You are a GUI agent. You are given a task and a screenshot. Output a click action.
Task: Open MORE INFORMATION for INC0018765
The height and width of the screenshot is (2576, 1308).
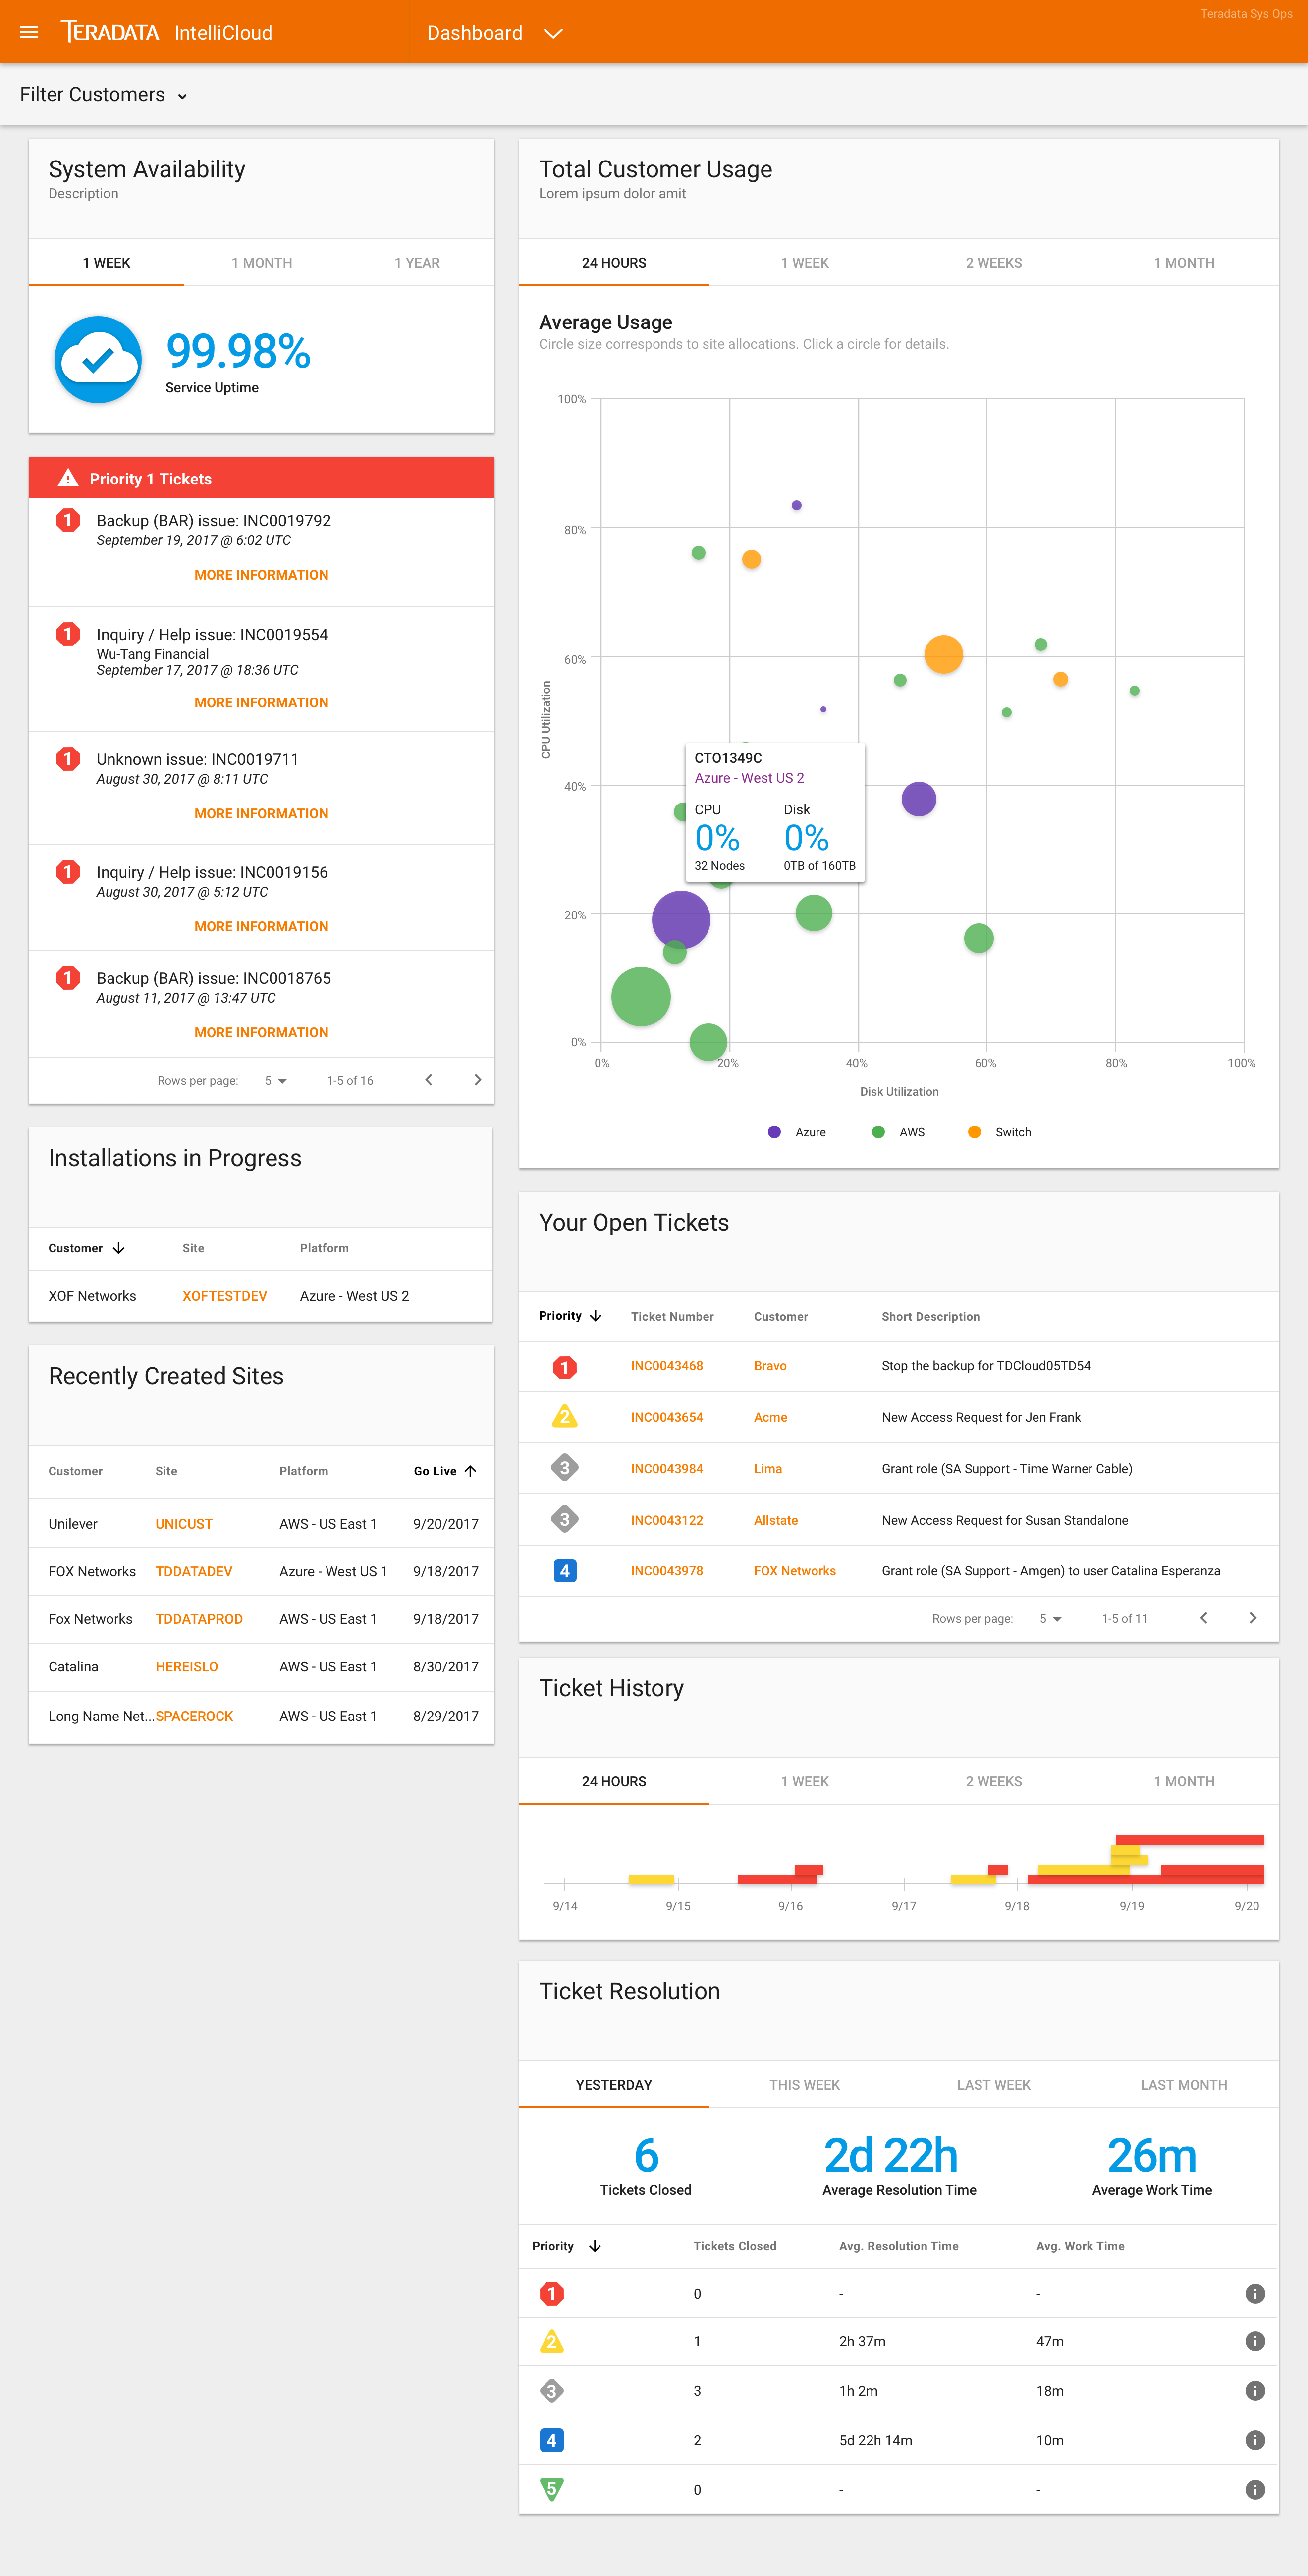pyautogui.click(x=261, y=1033)
